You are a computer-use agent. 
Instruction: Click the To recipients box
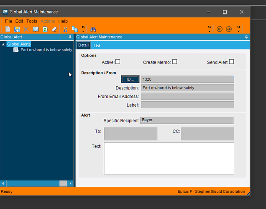click(130, 134)
